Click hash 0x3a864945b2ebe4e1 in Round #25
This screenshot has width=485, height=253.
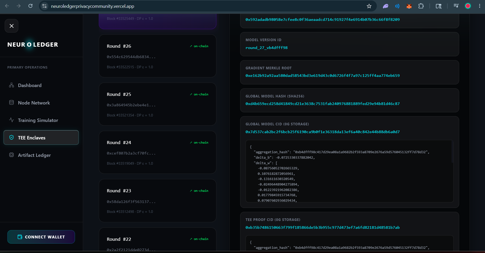(x=131, y=105)
